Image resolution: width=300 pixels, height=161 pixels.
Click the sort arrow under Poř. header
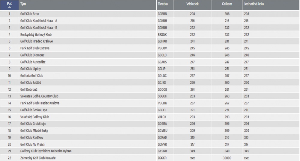click(x=9, y=7)
